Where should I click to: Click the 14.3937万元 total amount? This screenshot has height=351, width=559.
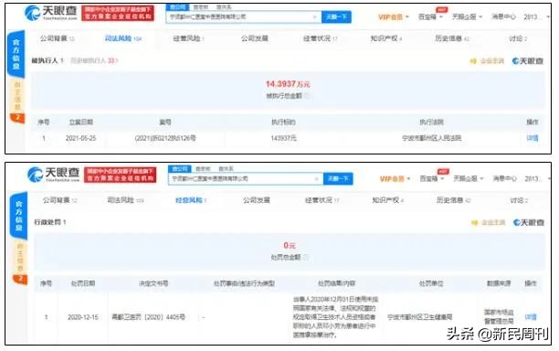[x=288, y=84]
